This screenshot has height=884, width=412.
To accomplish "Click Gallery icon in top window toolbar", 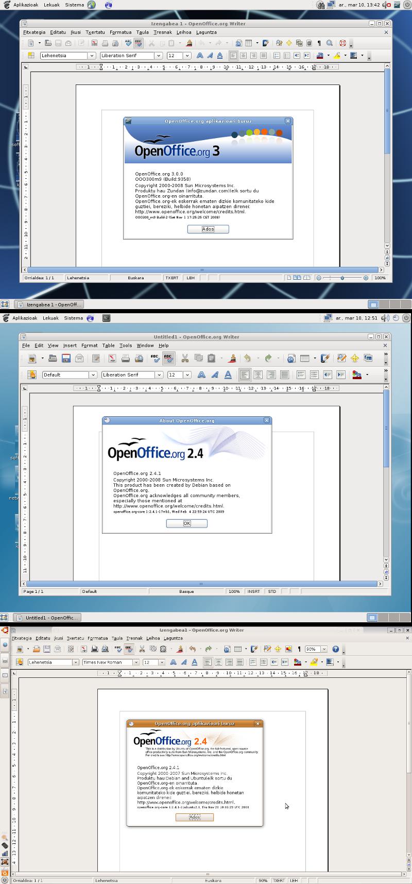I will point(299,43).
